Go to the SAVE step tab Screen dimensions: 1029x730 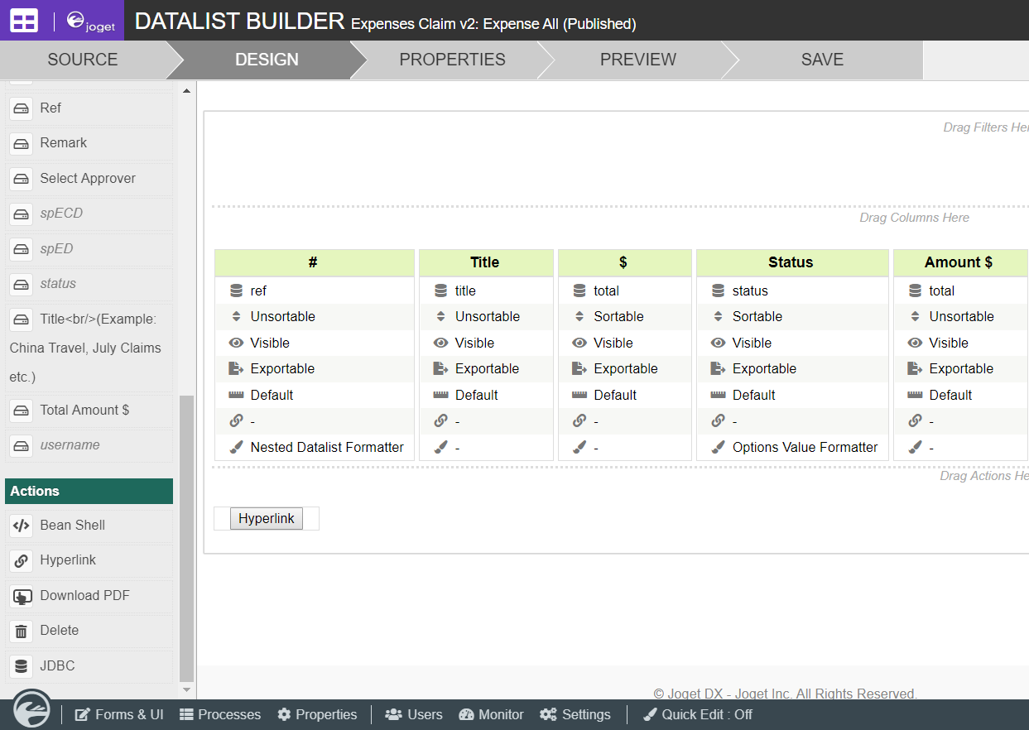[822, 60]
